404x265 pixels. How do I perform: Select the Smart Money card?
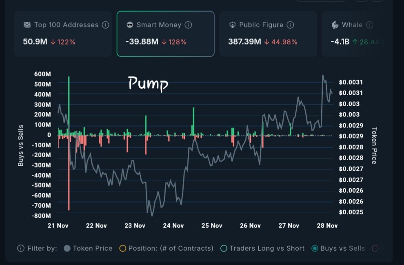(x=165, y=33)
